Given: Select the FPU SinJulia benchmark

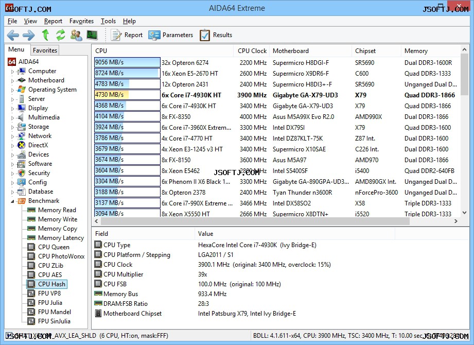Looking at the screenshot, I should coord(54,321).
